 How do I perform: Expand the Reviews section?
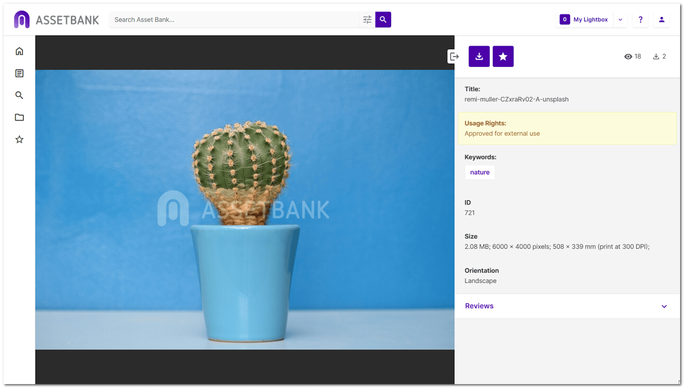[479, 306]
